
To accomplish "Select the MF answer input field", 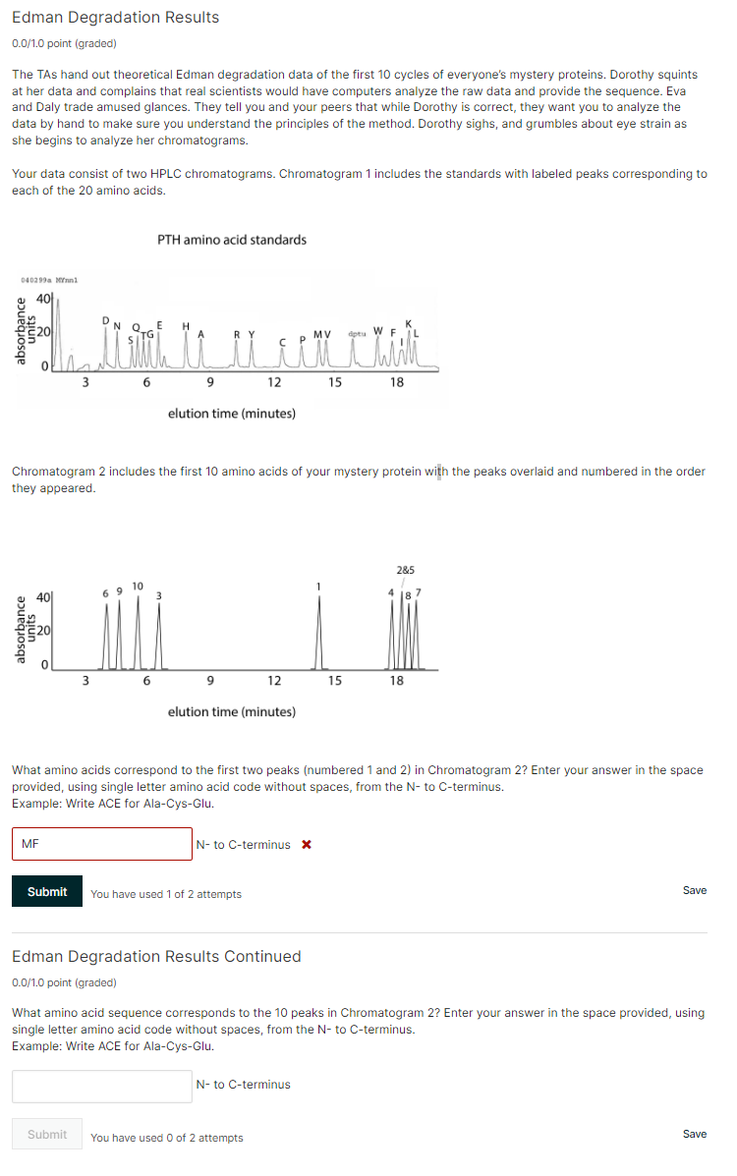I will point(101,844).
